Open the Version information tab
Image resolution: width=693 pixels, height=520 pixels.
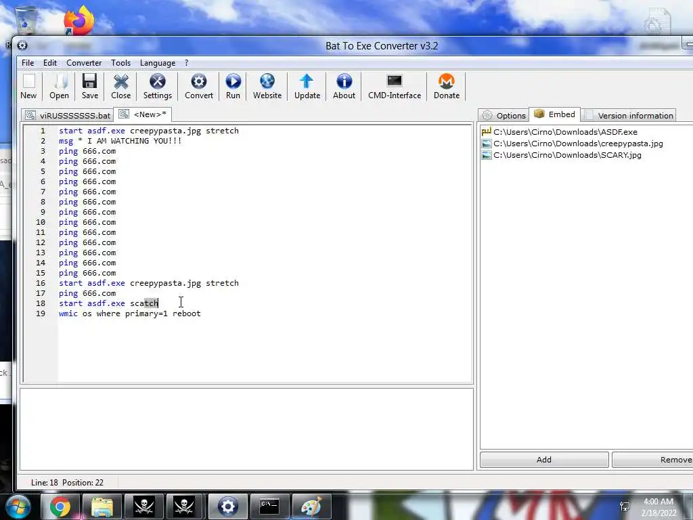[x=629, y=115]
